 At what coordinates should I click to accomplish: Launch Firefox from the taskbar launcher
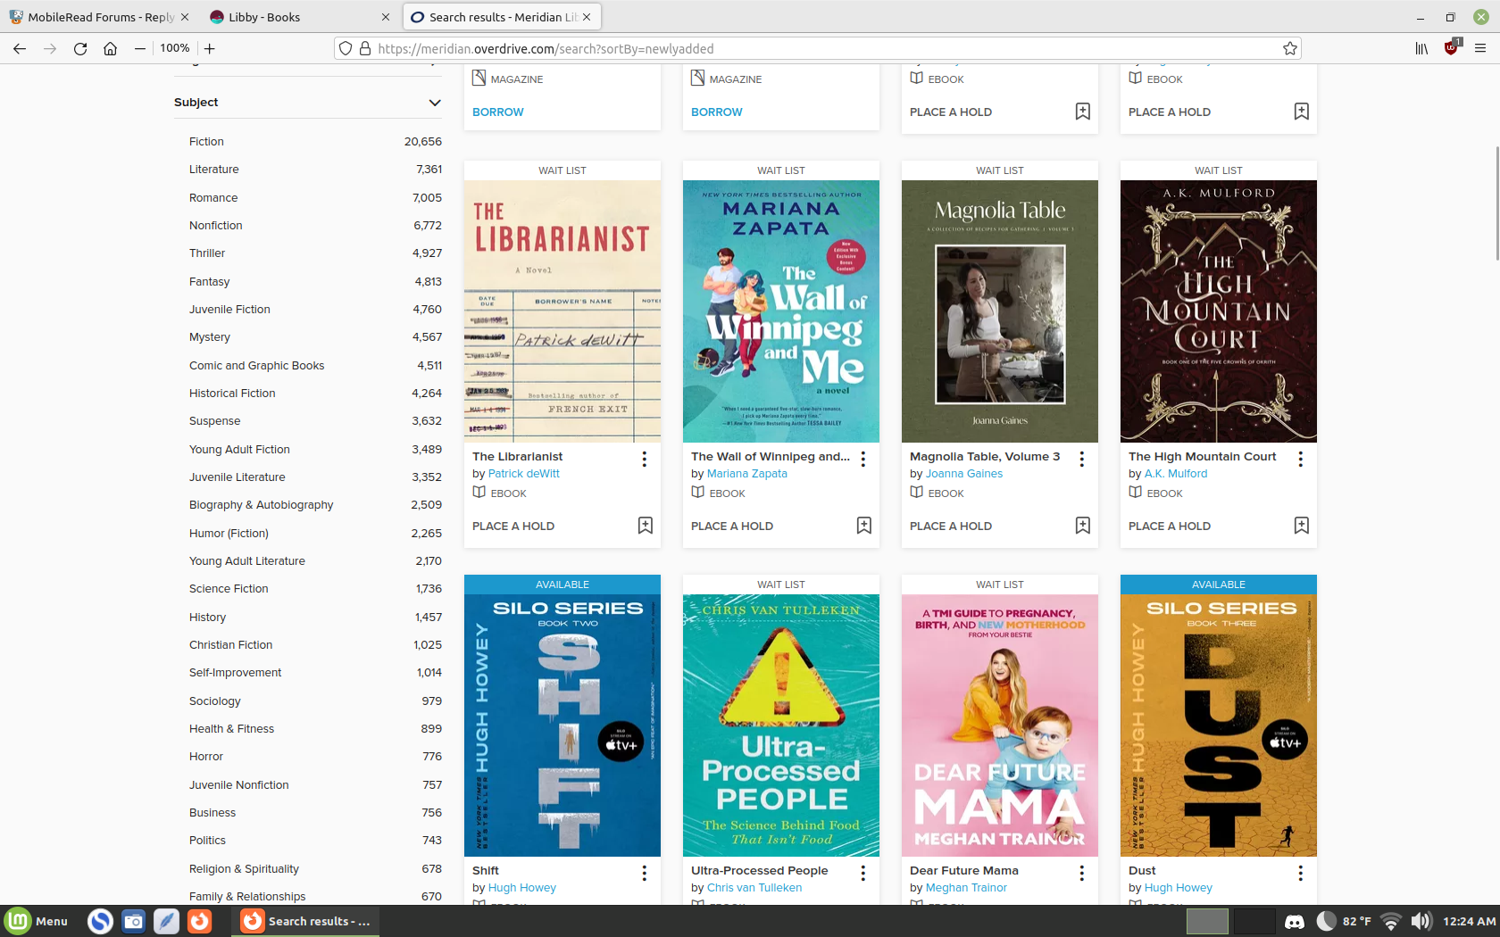pyautogui.click(x=200, y=921)
